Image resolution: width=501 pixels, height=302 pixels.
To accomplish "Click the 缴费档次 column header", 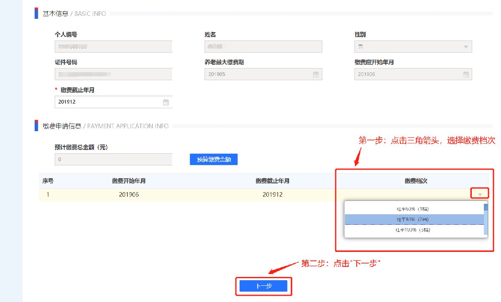I will (416, 181).
